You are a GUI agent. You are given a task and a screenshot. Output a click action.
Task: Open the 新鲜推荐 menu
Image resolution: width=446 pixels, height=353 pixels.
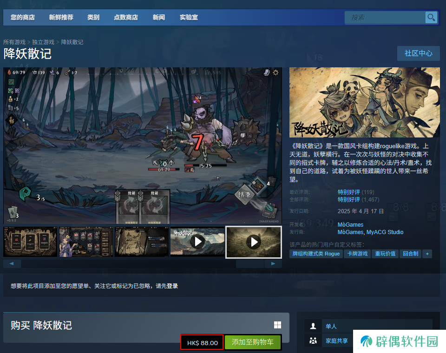(x=61, y=17)
